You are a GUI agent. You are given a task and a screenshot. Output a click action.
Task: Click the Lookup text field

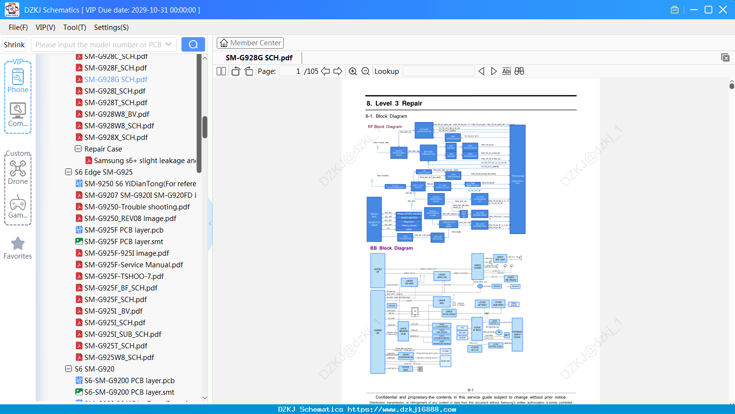pos(439,71)
